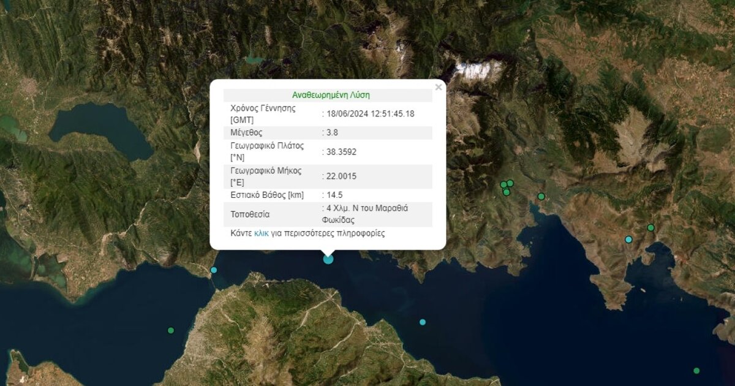Viewport: 735px width, 386px height.
Task: Click the longitude value 22.0015
Action: pos(341,176)
